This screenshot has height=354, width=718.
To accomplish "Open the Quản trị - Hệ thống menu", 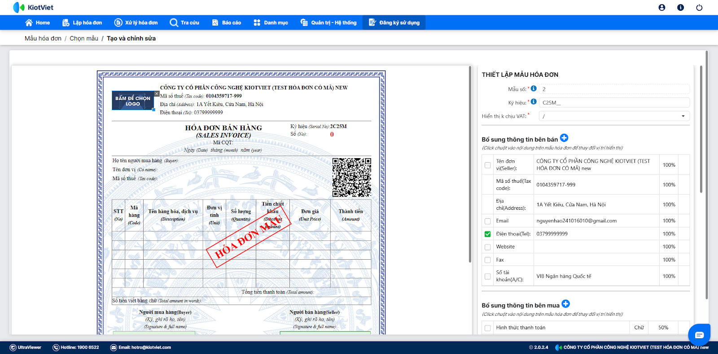I will [328, 22].
